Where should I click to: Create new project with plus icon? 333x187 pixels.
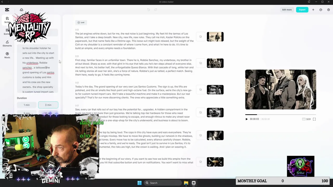[x=313, y=10]
